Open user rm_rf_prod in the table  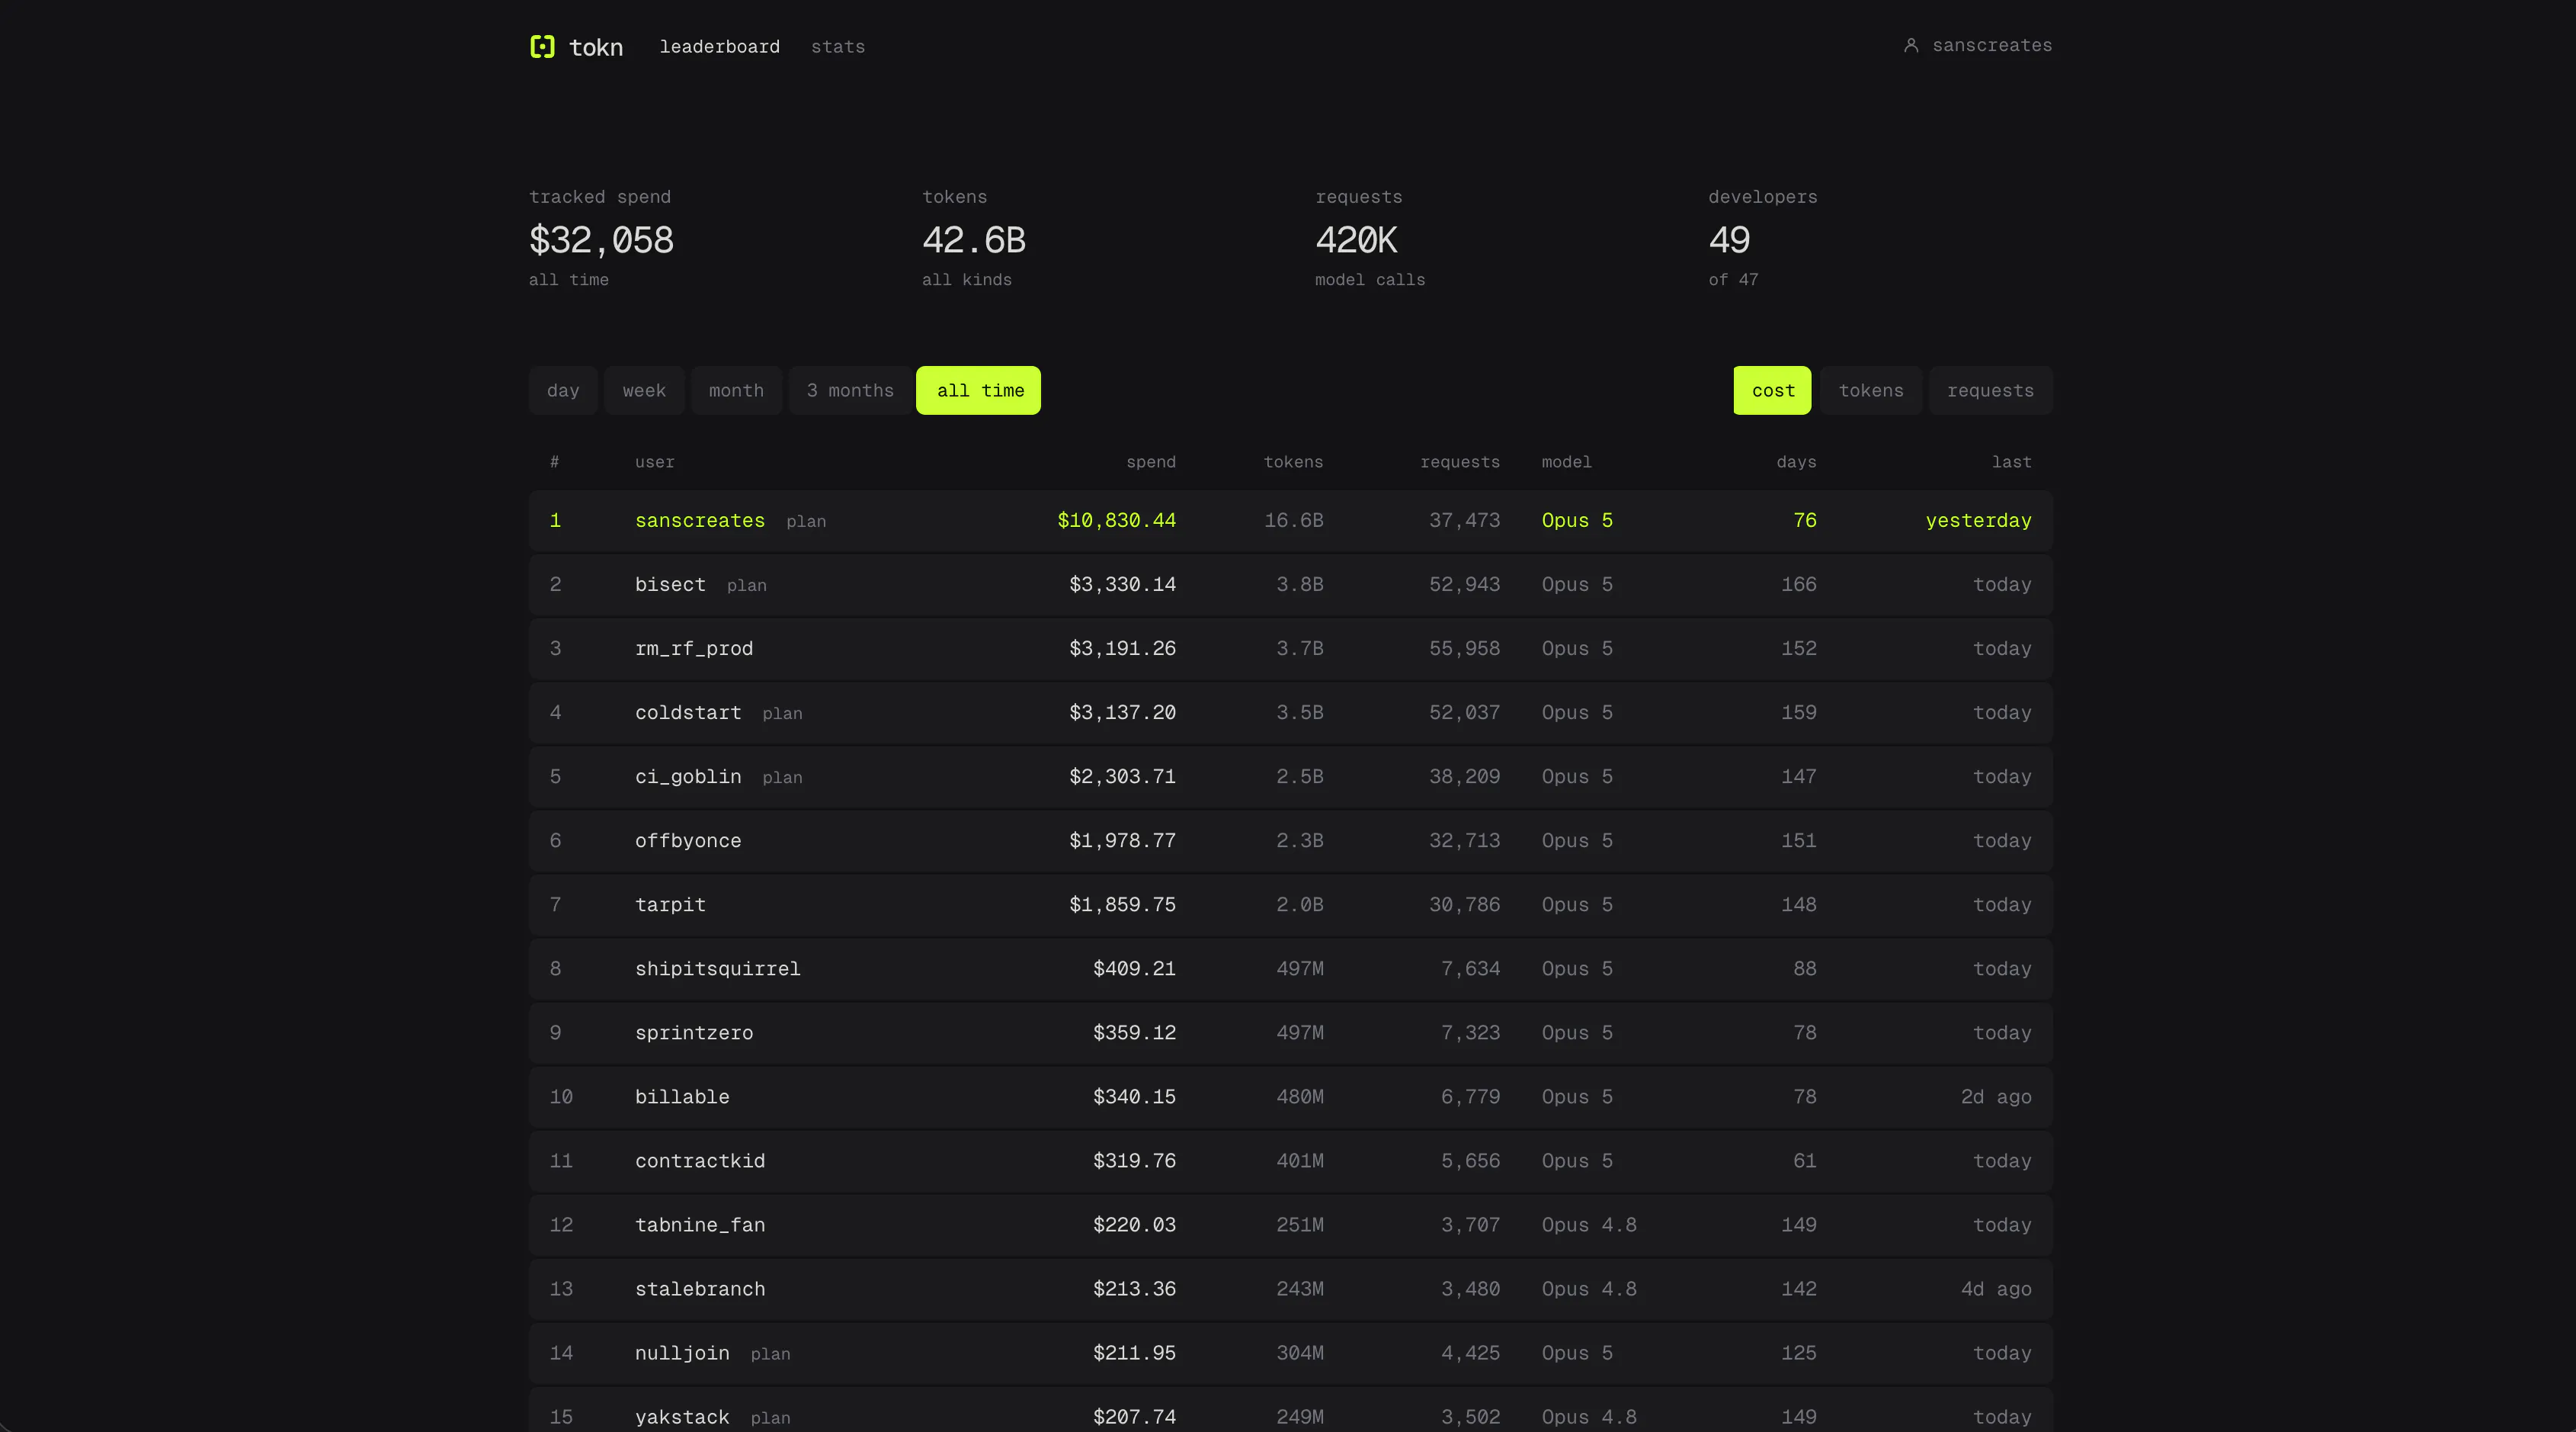click(694, 648)
